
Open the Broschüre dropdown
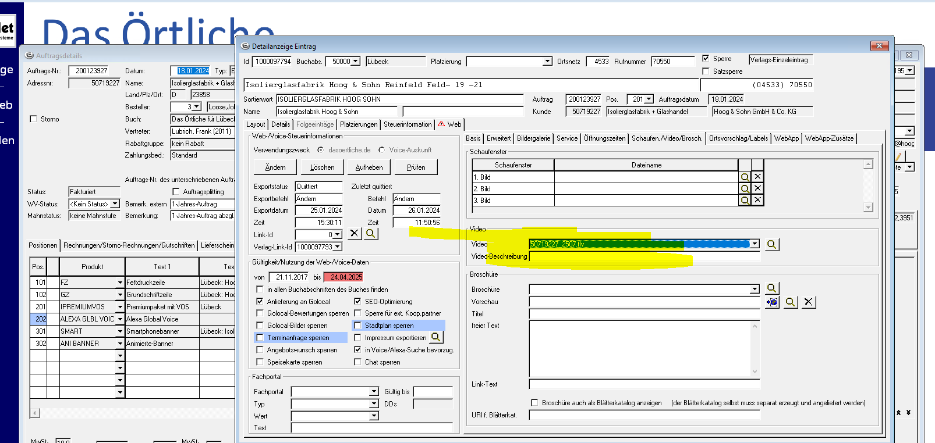click(x=755, y=290)
